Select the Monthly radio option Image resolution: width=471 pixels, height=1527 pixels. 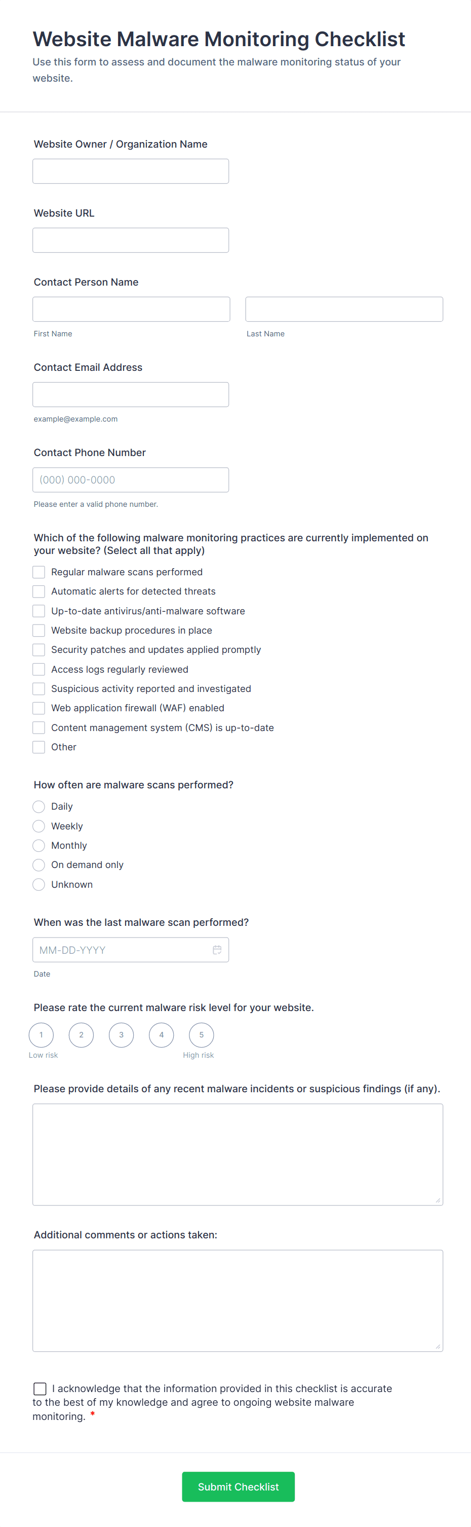click(38, 845)
